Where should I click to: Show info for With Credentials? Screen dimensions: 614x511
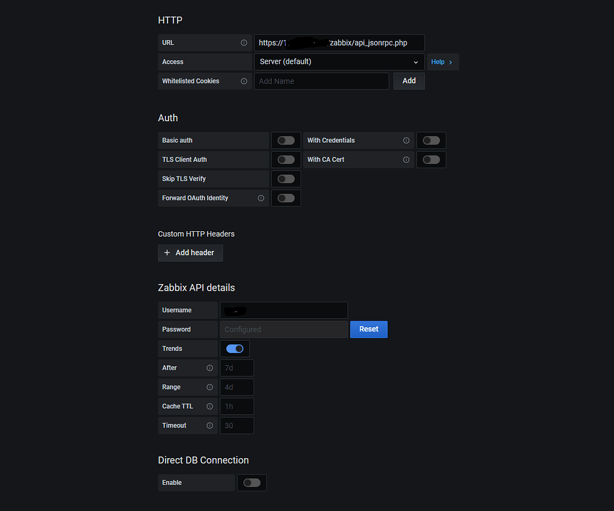(x=406, y=141)
